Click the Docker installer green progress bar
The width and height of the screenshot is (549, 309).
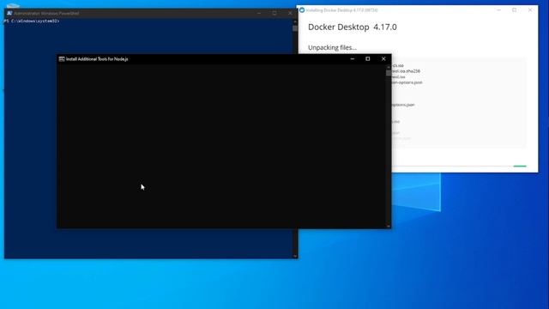[x=520, y=166]
